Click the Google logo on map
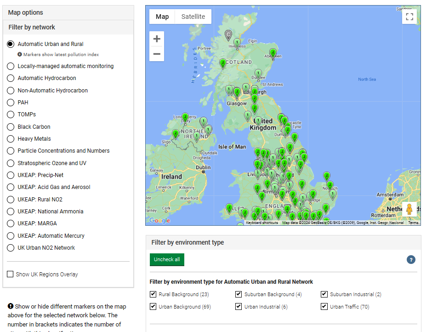This screenshot has height=332, width=432. tap(160, 221)
